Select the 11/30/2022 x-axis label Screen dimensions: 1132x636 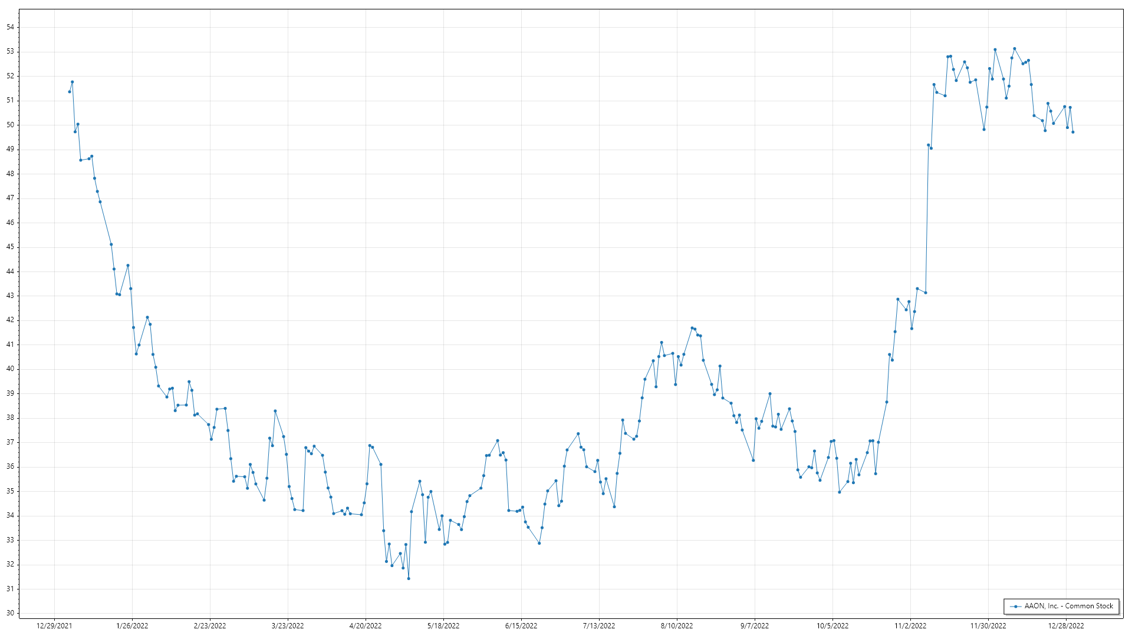click(988, 626)
